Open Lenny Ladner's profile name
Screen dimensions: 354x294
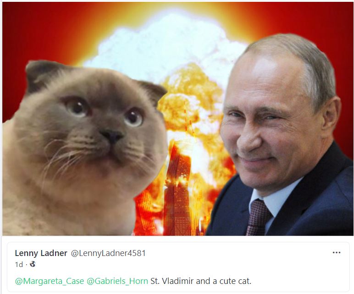(41, 253)
